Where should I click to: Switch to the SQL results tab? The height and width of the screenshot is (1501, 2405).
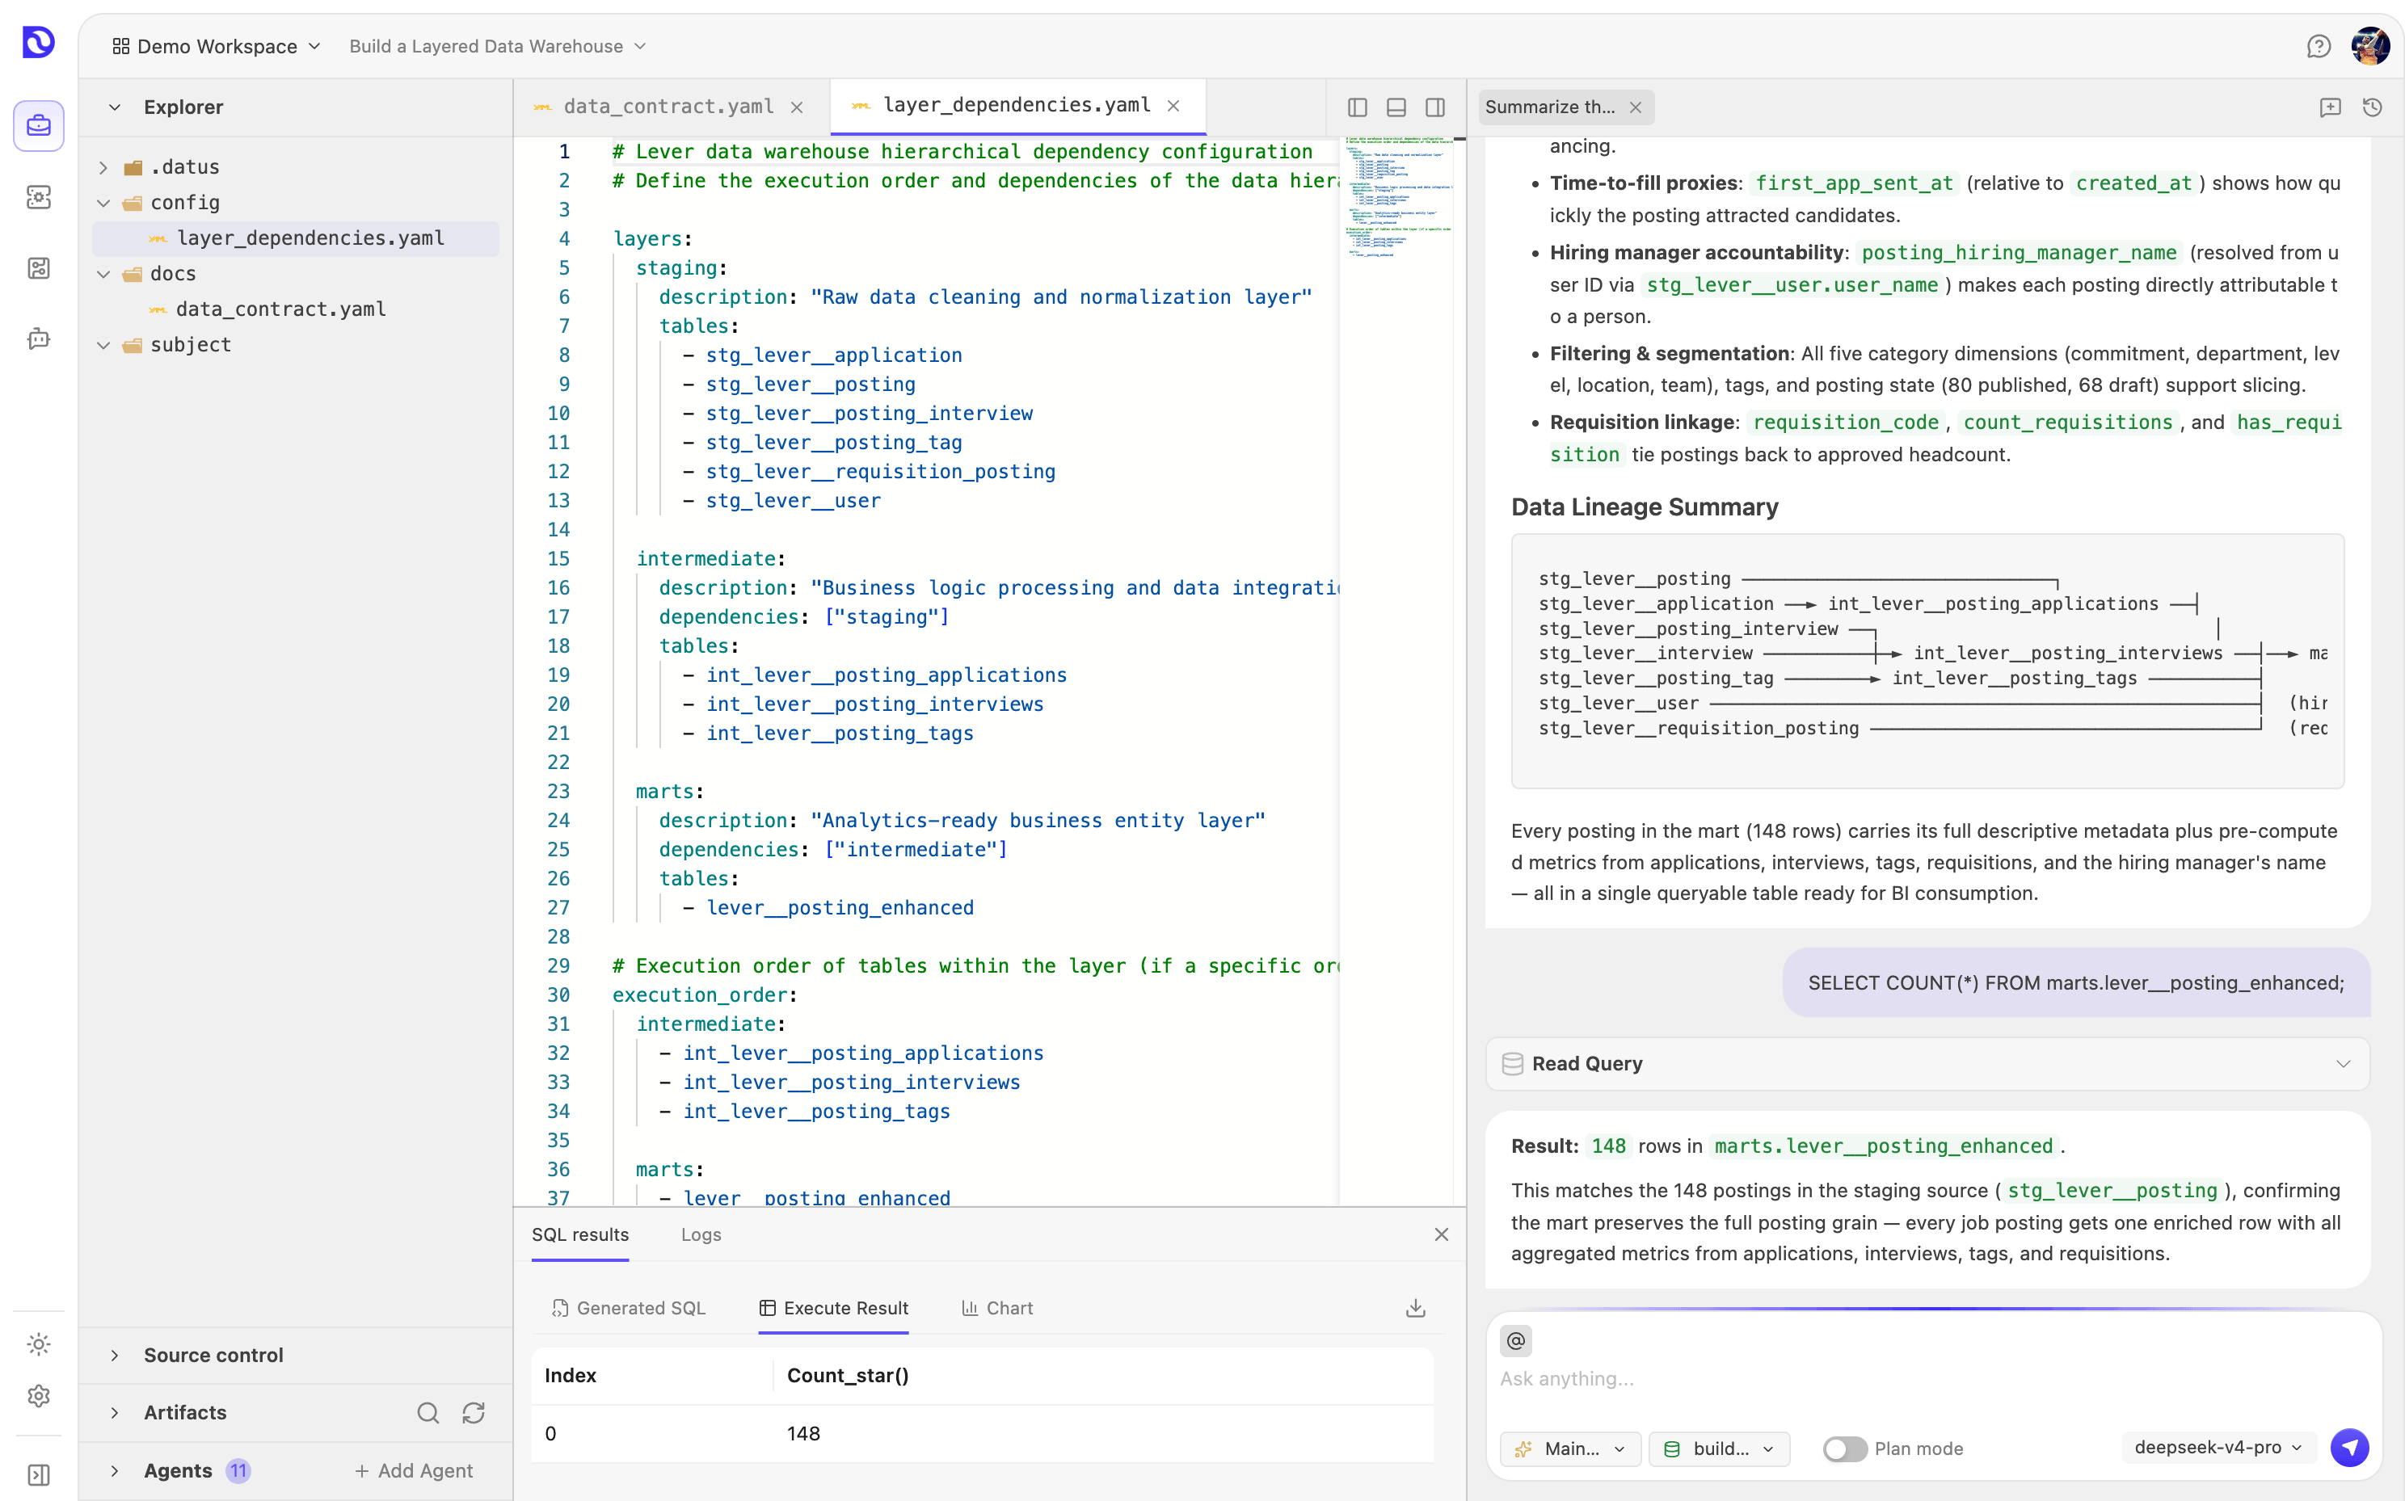click(x=580, y=1235)
